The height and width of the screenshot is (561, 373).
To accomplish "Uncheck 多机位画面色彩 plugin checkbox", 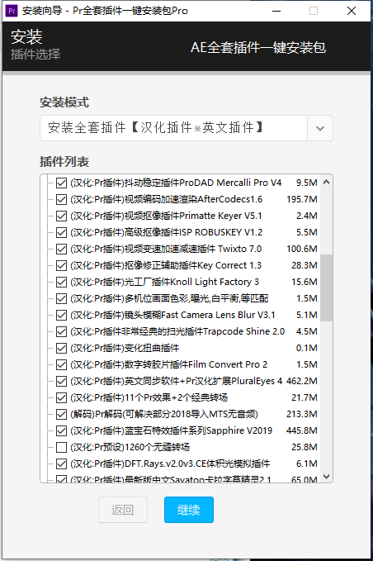I will [x=61, y=298].
